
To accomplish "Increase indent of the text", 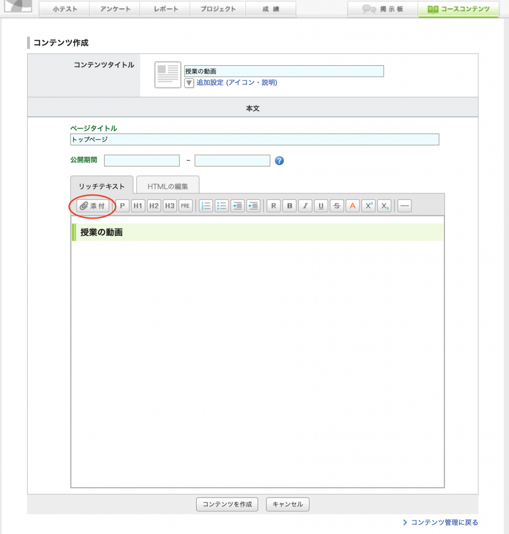I will tap(237, 206).
